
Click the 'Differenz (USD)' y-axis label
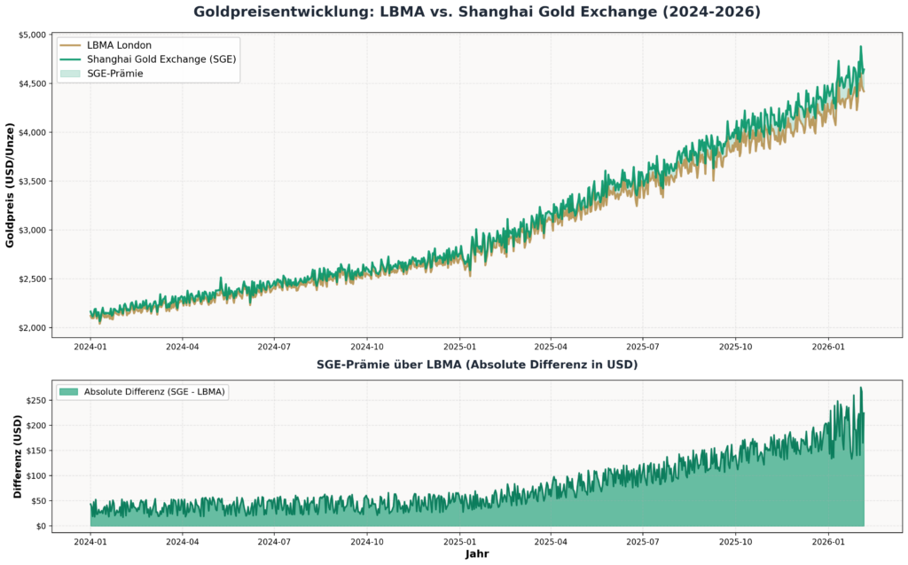(16, 455)
